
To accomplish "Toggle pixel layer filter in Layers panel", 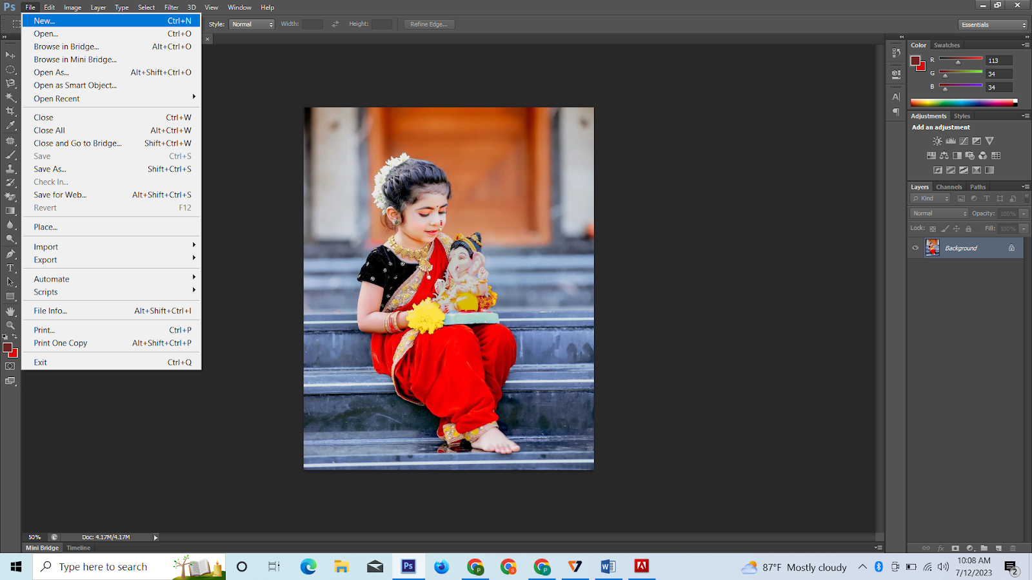I will pyautogui.click(x=961, y=198).
